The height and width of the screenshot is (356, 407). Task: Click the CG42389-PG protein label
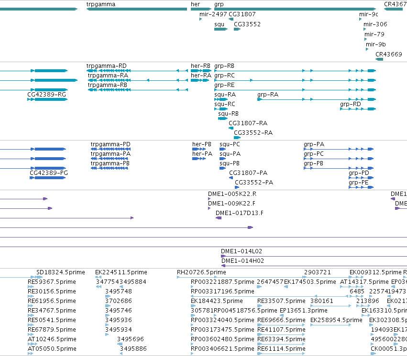coord(49,173)
